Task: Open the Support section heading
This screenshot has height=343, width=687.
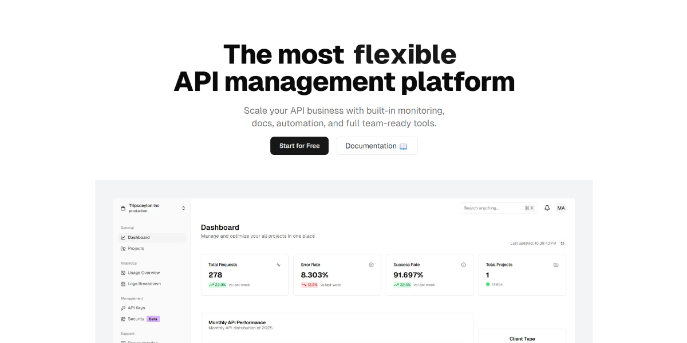Action: point(127,333)
